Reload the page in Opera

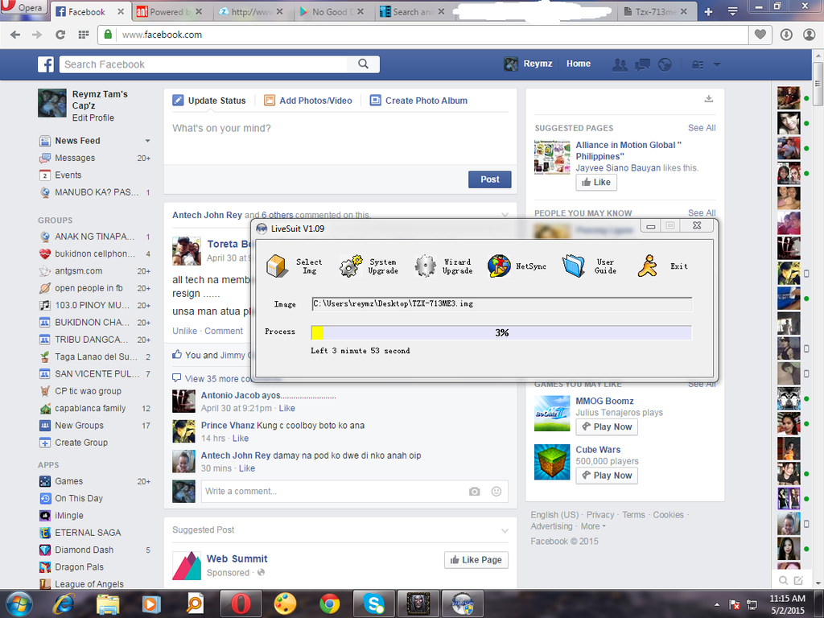pyautogui.click(x=60, y=35)
